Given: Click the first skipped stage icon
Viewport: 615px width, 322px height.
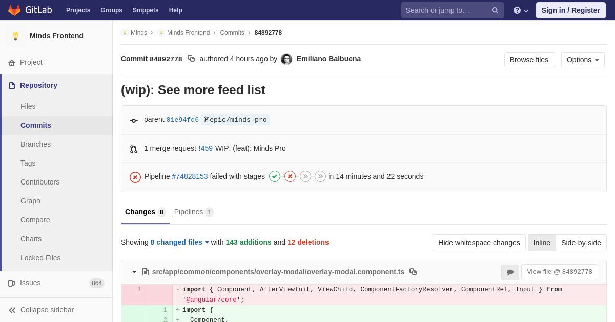Looking at the screenshot, I should pos(305,176).
